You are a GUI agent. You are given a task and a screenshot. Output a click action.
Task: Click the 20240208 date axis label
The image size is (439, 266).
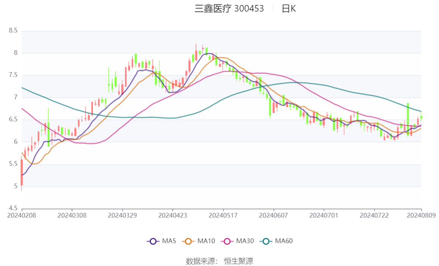[22, 215]
